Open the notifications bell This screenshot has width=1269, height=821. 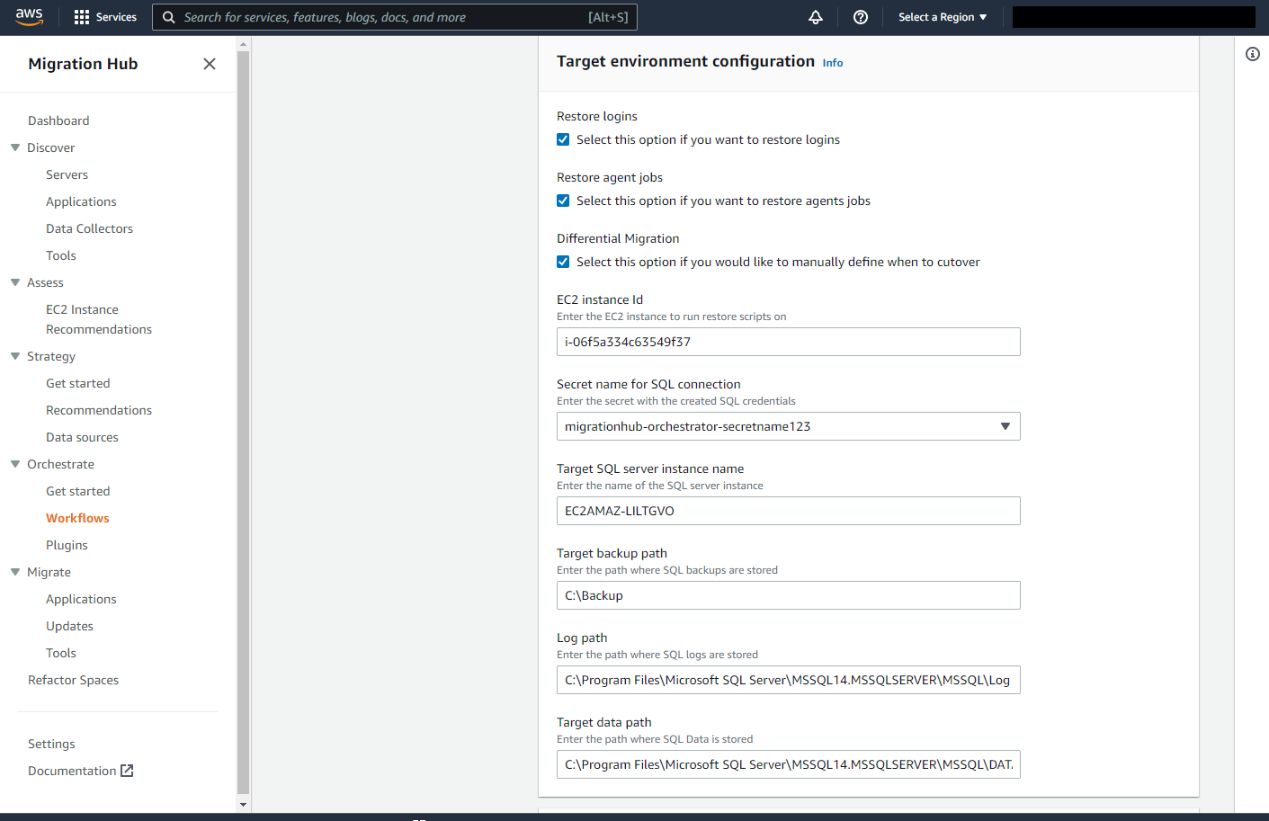coord(816,17)
